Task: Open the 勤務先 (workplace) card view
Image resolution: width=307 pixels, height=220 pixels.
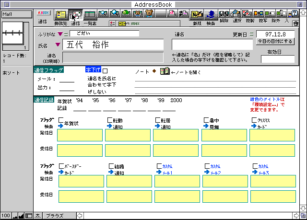Action: click(x=61, y=15)
